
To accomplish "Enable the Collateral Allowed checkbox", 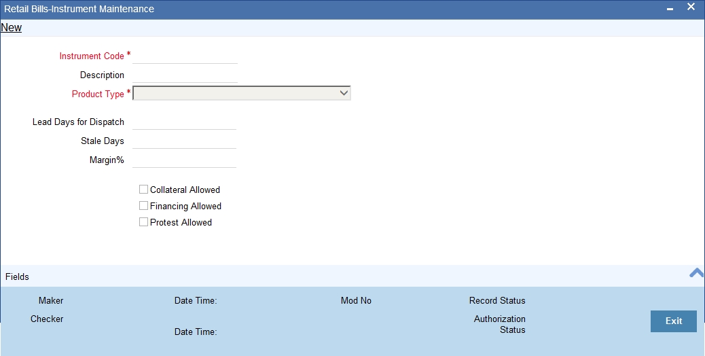I will tap(143, 190).
